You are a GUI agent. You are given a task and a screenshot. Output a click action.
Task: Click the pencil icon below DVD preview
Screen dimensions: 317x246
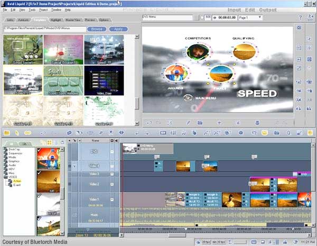point(188,123)
